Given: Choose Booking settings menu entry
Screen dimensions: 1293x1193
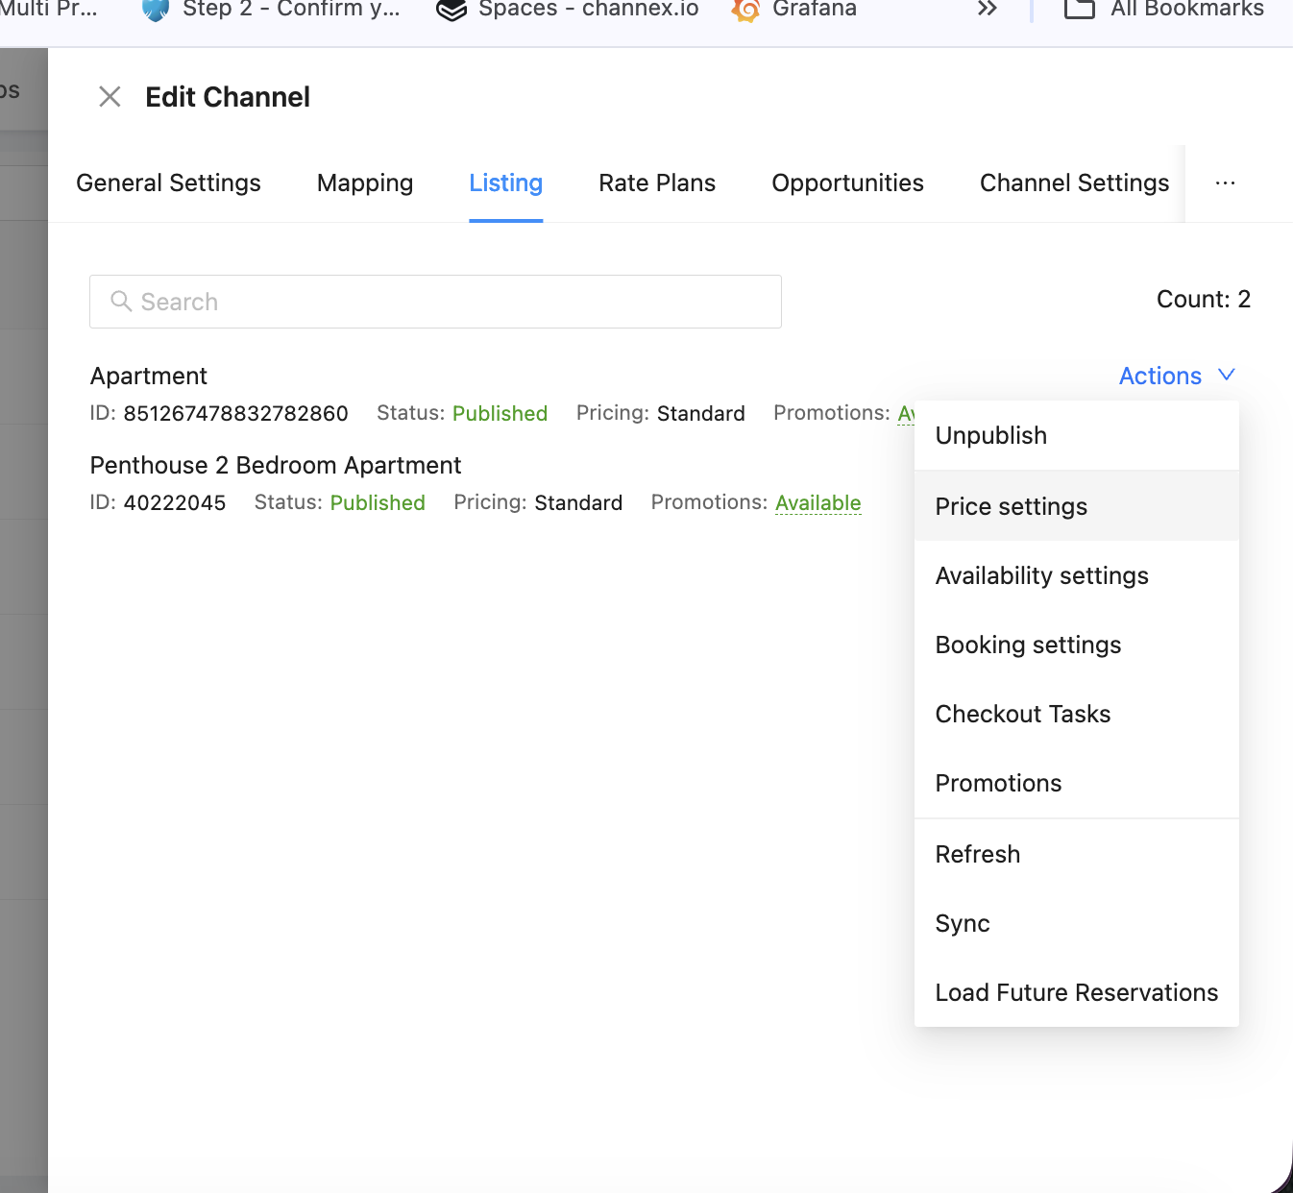Looking at the screenshot, I should (x=1076, y=645).
